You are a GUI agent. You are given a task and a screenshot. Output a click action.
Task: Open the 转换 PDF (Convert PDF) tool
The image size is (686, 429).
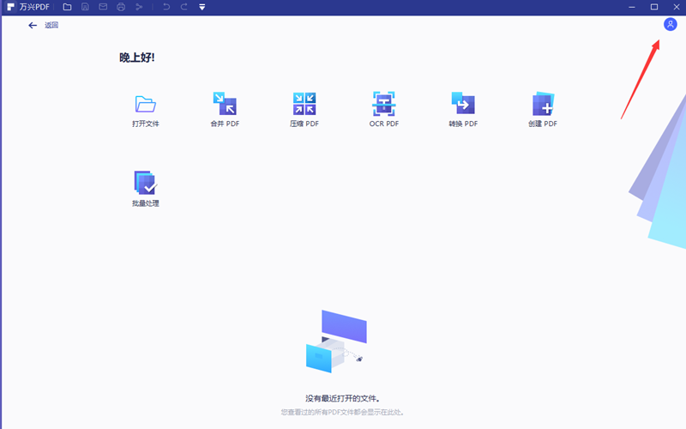[x=463, y=105]
